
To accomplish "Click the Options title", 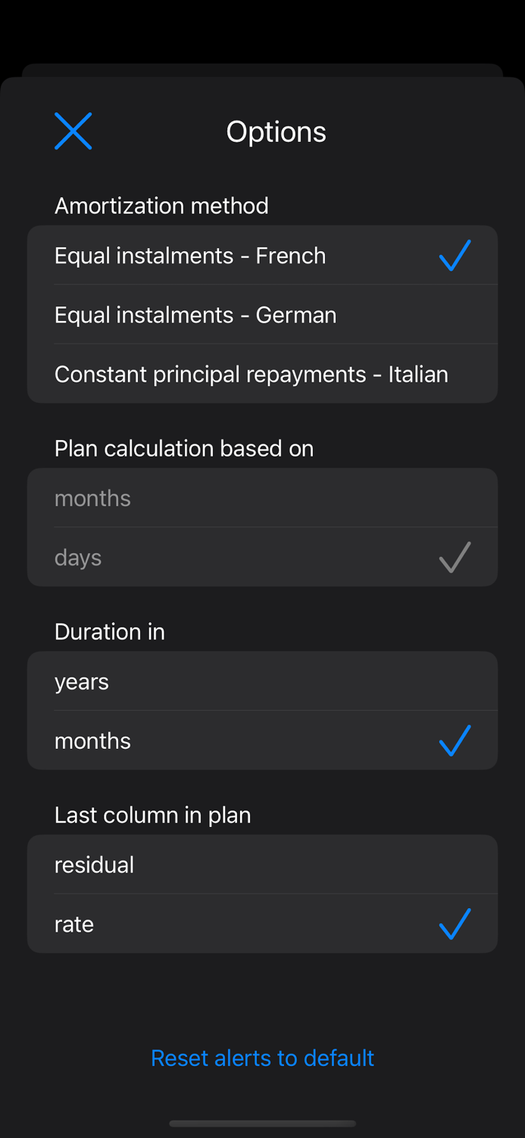I will tap(276, 130).
